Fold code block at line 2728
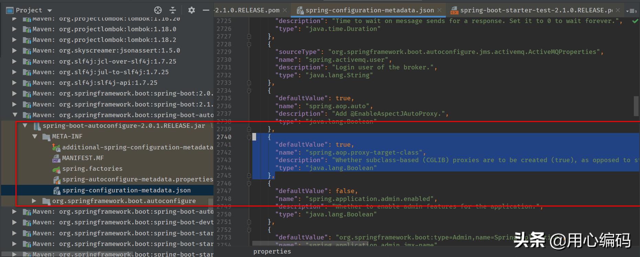 click(249, 44)
